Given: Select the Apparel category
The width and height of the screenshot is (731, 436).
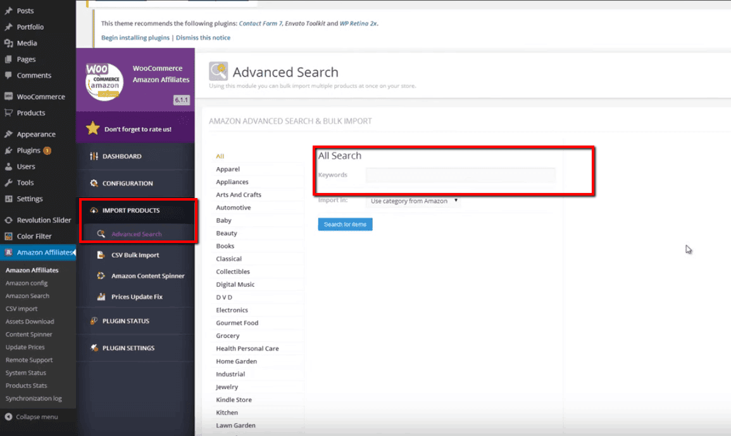Looking at the screenshot, I should (x=228, y=169).
